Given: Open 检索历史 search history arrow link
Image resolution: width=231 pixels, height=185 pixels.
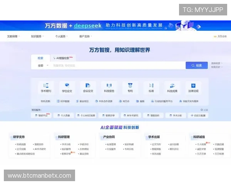Looking at the screenshot, I should [217, 67].
